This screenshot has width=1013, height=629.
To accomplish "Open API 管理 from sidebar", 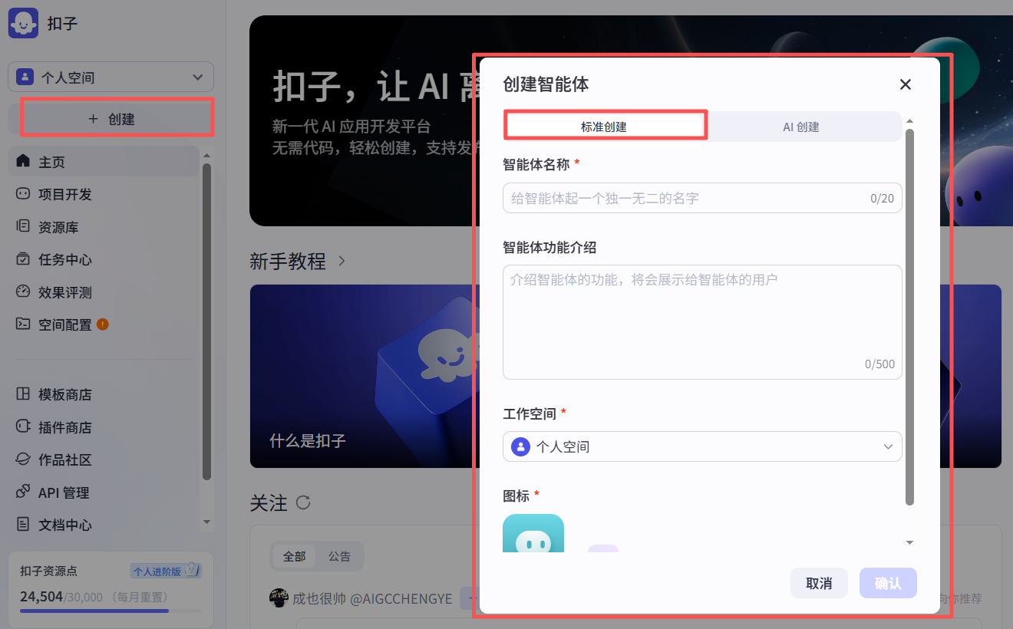I will click(103, 492).
